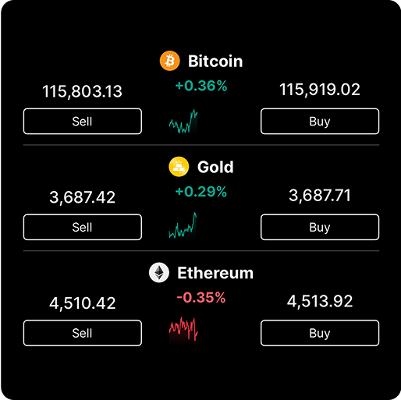The image size is (401, 400).
Task: Click the Ethereum diamond logo icon
Action: pos(159,273)
